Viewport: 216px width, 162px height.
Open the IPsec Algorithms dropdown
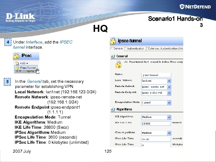pyautogui.click(x=156, y=133)
